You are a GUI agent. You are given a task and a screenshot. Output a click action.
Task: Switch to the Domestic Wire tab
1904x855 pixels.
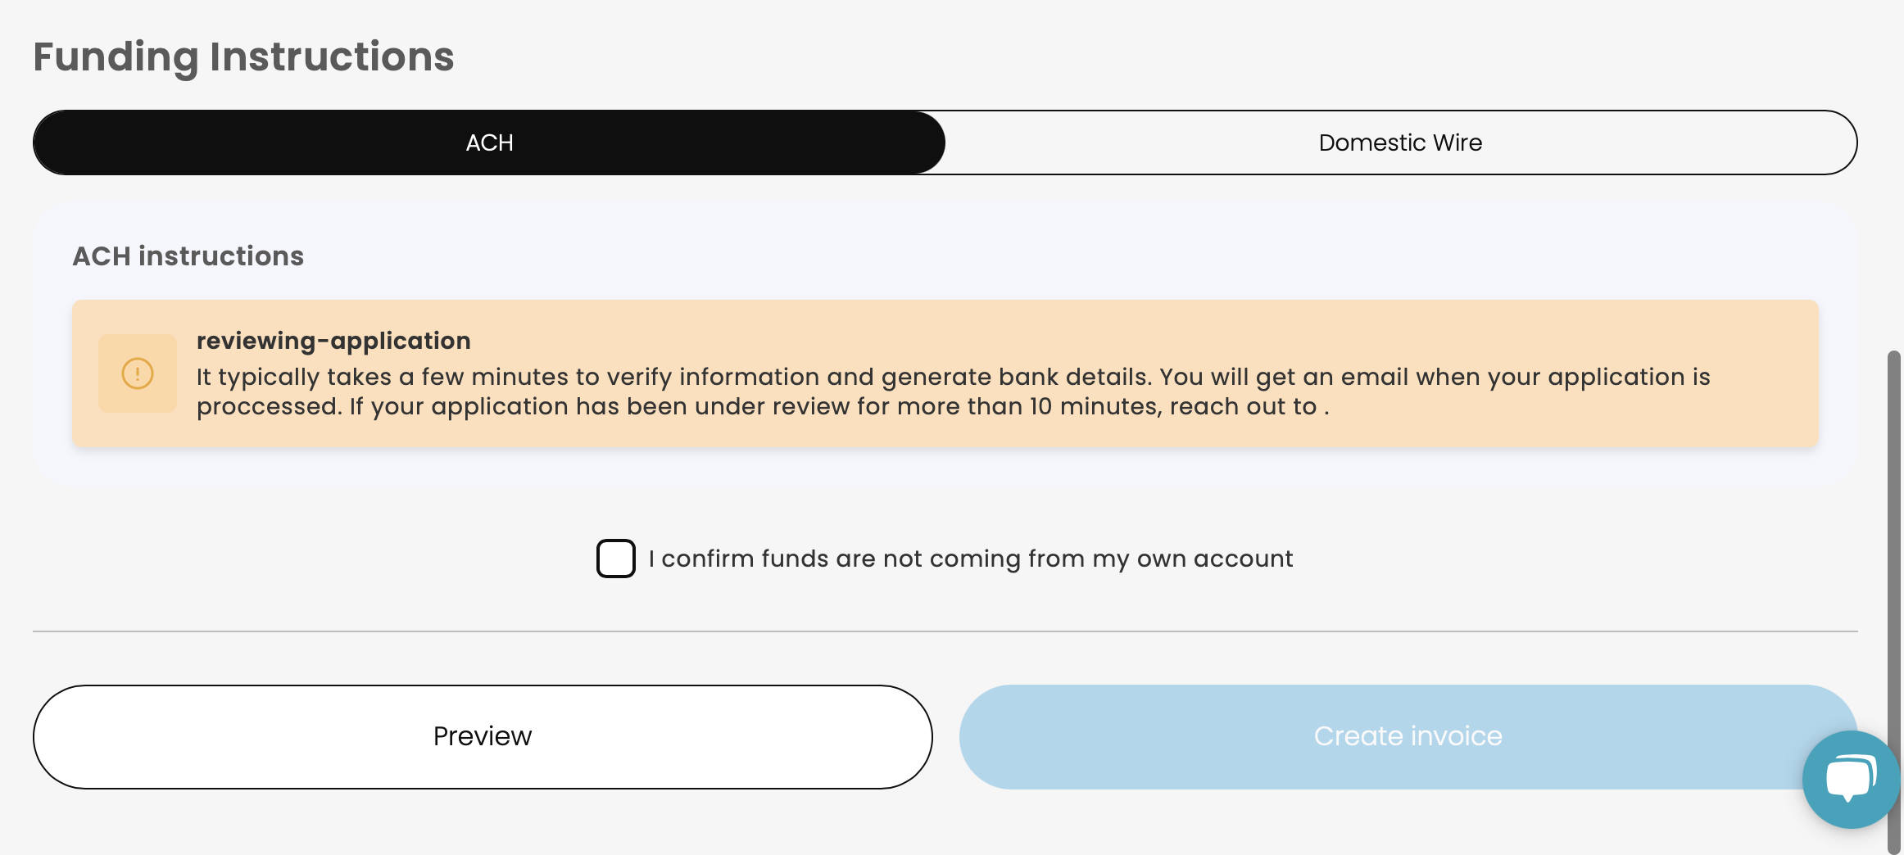[1400, 142]
